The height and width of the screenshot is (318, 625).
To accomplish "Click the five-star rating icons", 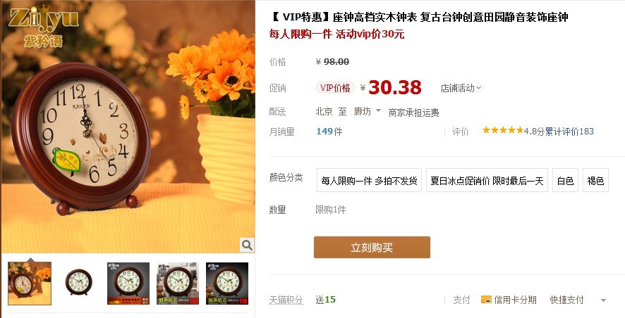I will click(x=503, y=130).
